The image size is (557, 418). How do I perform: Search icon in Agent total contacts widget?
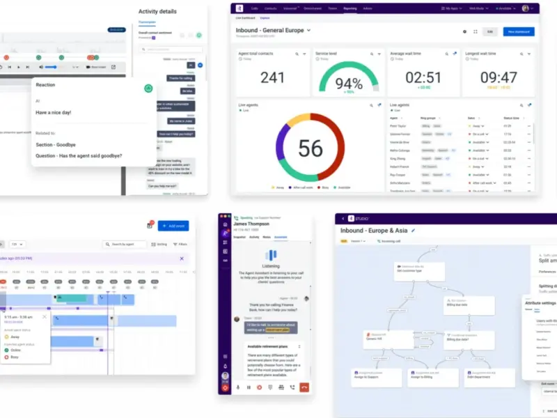coord(297,54)
